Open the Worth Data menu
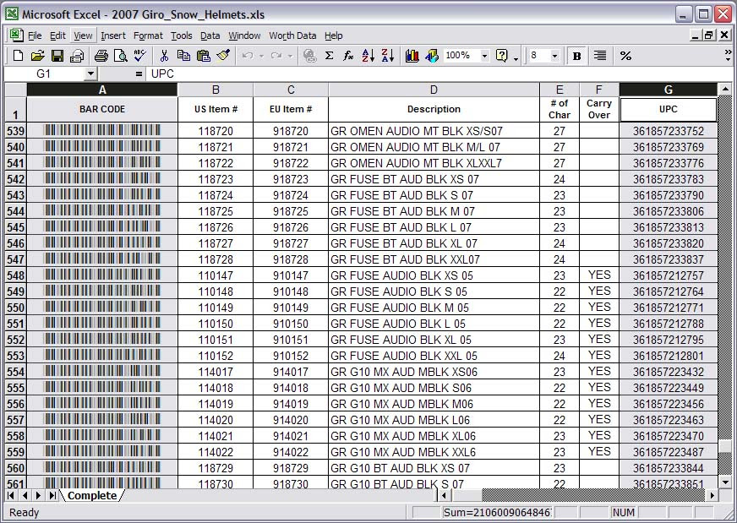 click(x=292, y=35)
